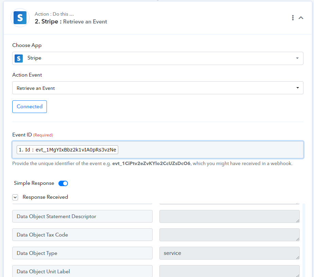
Task: Select the mapped Id evt_ tag
Action: tap(67, 150)
